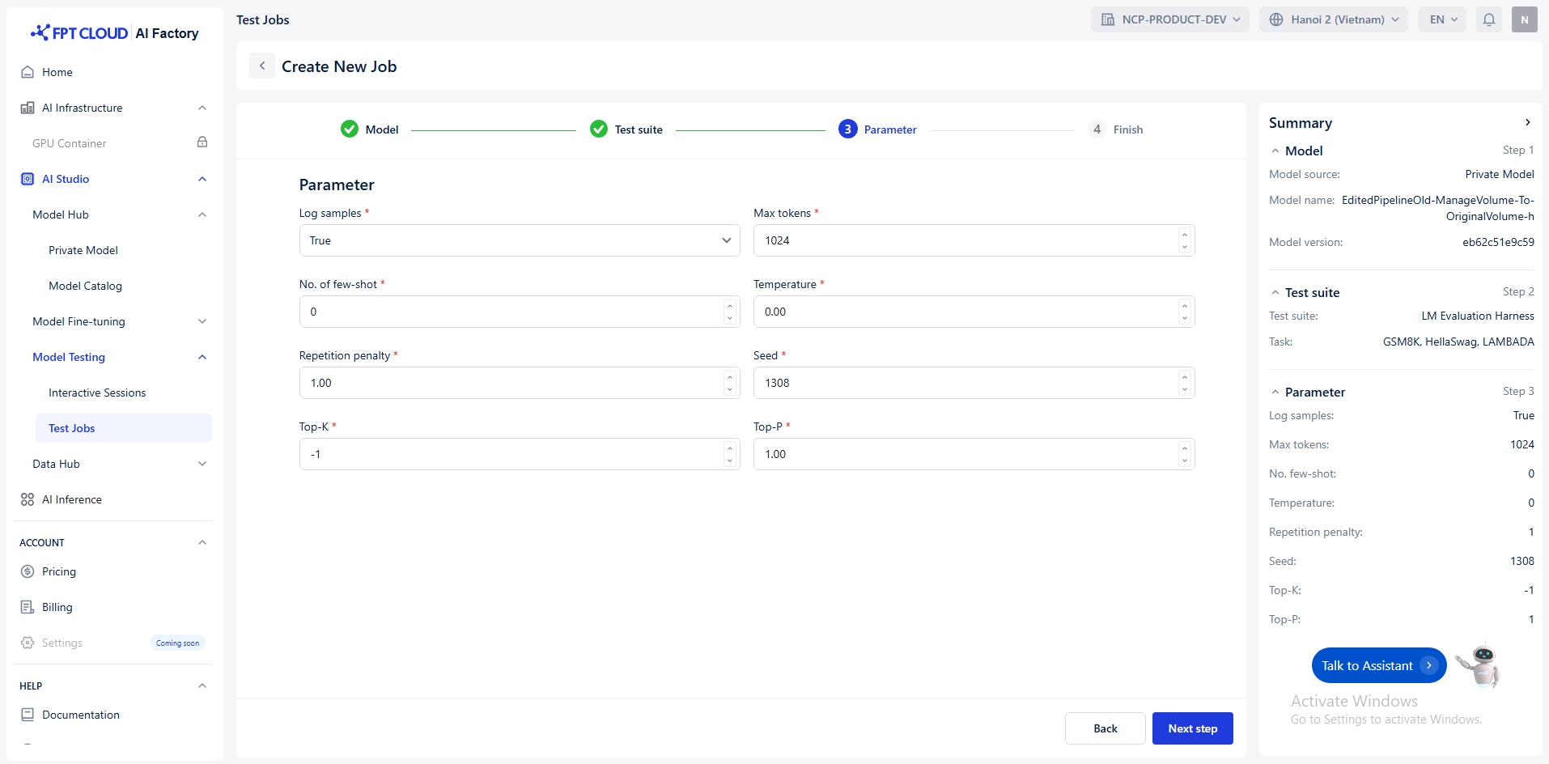The height and width of the screenshot is (764, 1549).
Task: Expand the Data Hub sidebar menu
Action: (x=202, y=464)
